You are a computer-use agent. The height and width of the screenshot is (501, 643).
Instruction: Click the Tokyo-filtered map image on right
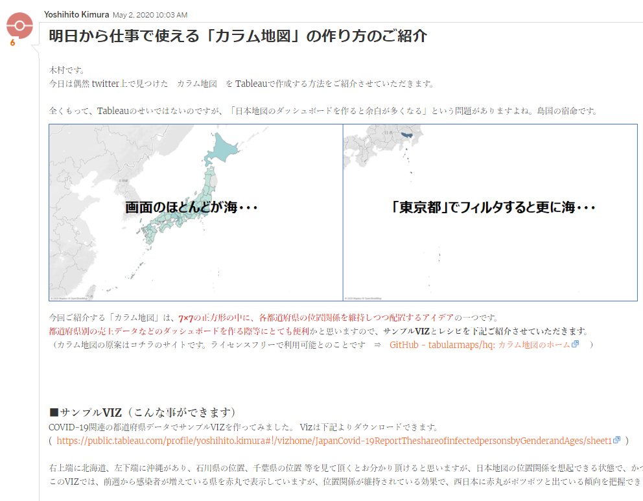[x=490, y=213]
